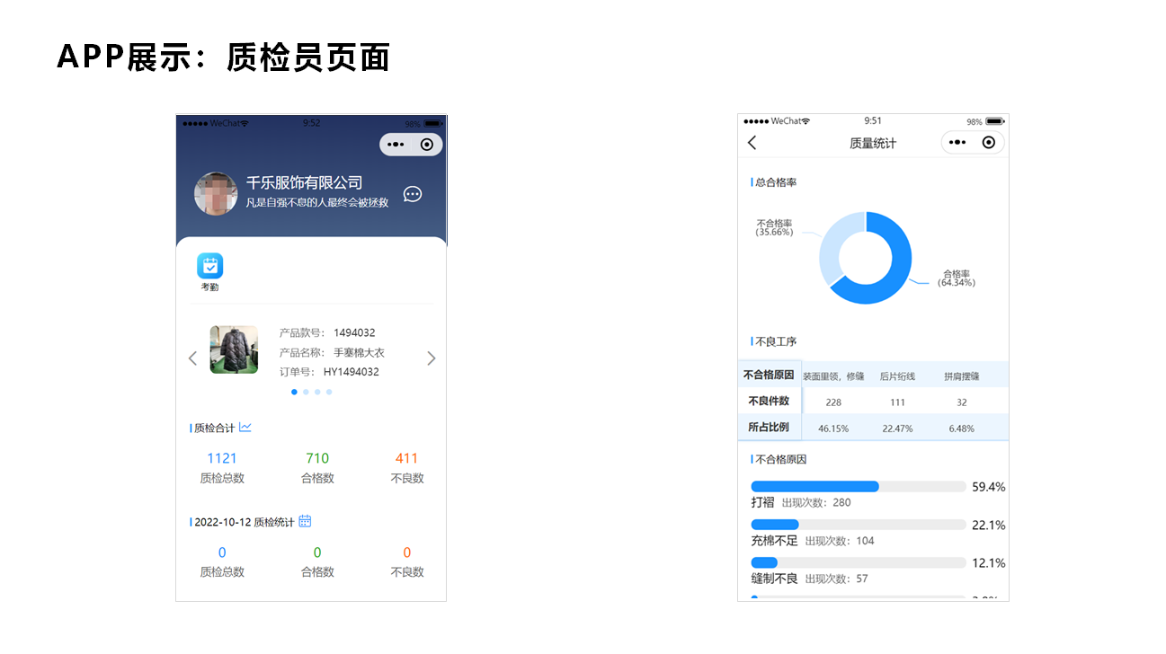
Task: Click the coat product thumbnail image
Action: [234, 349]
